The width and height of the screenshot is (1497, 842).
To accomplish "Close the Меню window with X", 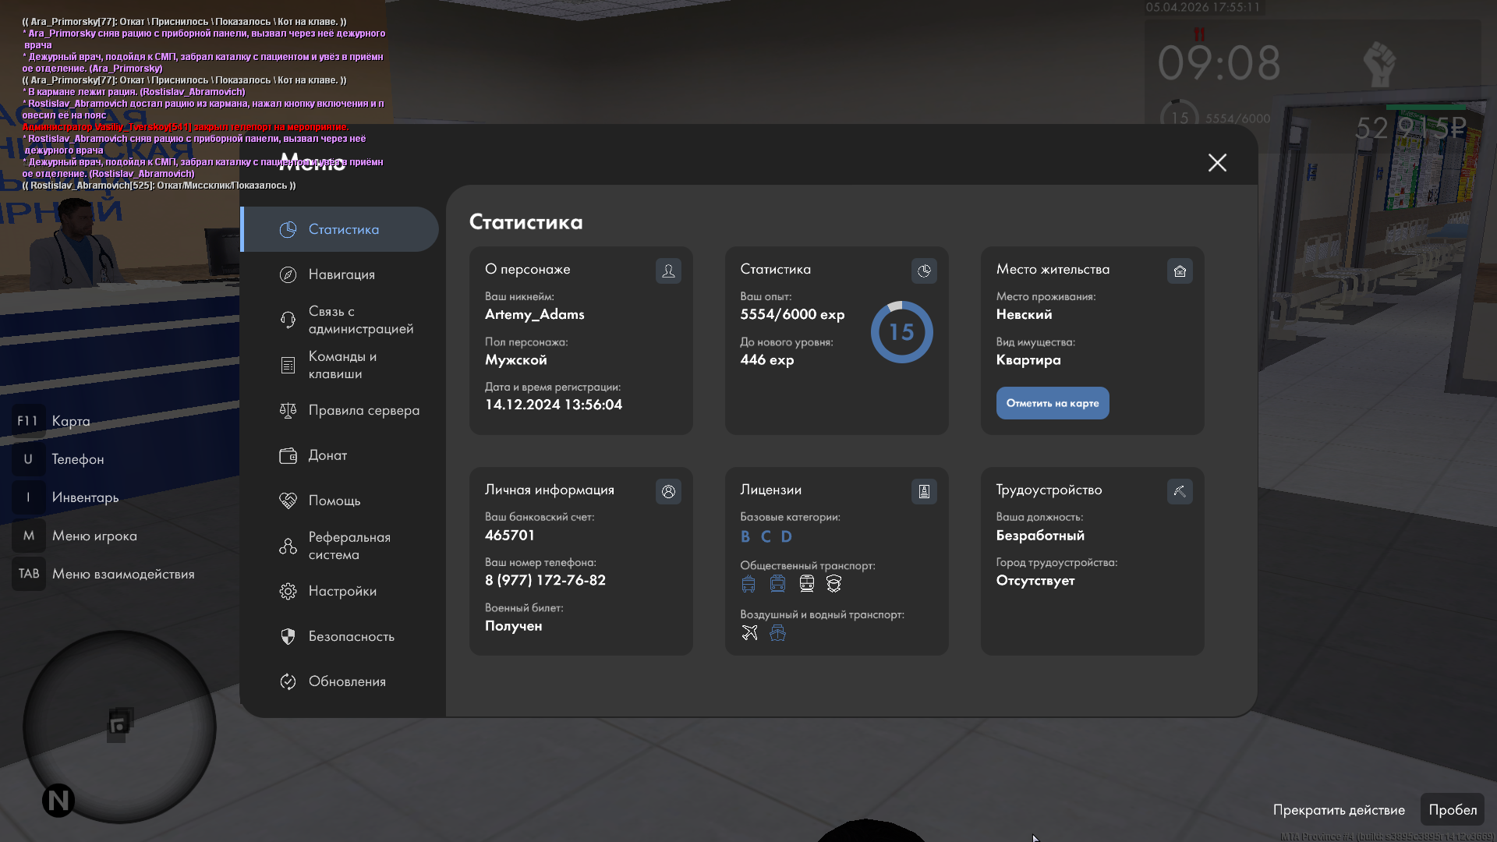I will coord(1217,162).
